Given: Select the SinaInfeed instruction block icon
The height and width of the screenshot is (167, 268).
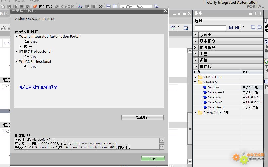Looking at the screenshot, I should (x=205, y=107).
